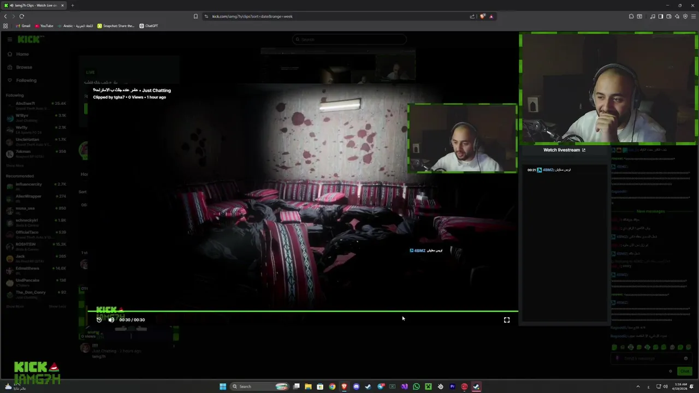Click the share icon in the address bar
Screen dimensions: 699x393
point(472,16)
